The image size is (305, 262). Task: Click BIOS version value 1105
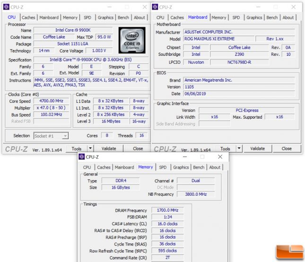tap(239, 87)
